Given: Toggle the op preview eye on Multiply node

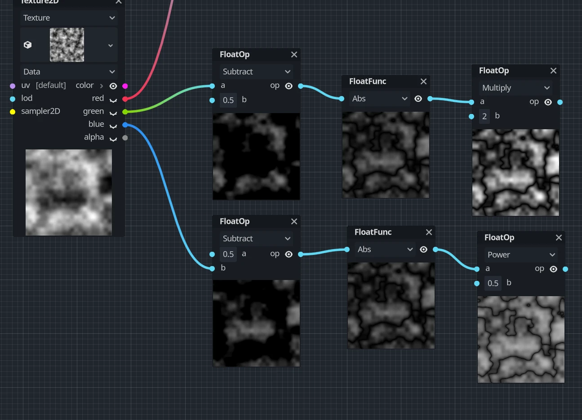Looking at the screenshot, I should (548, 102).
